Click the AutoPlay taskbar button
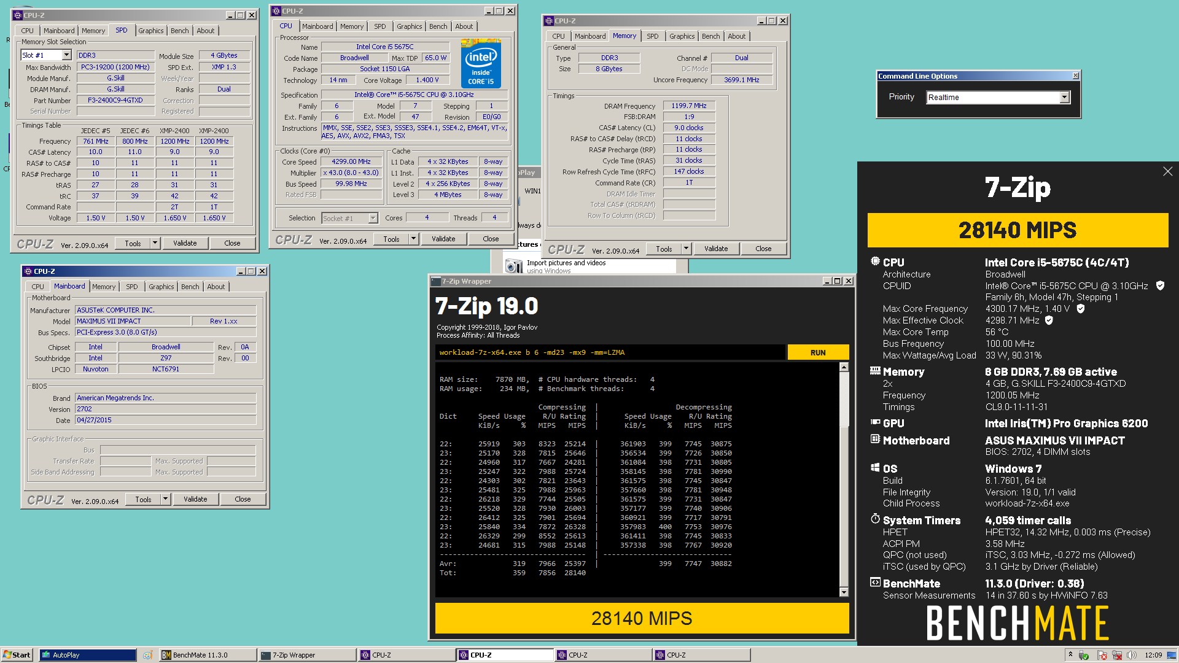 (88, 655)
